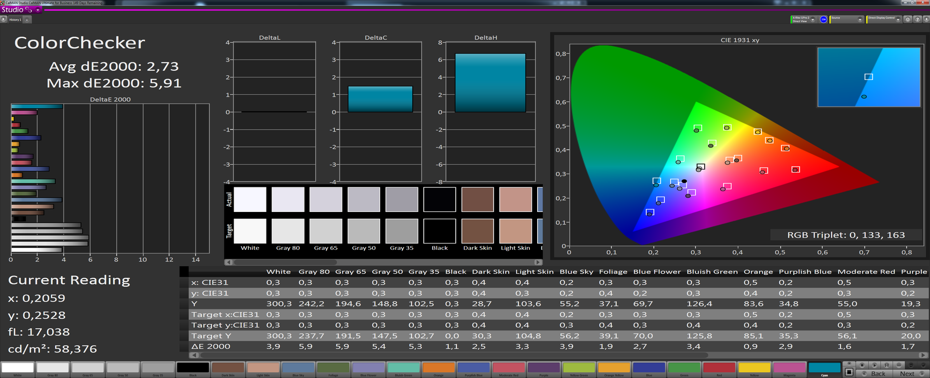Go to the Next page
930x378 pixels.
(911, 374)
